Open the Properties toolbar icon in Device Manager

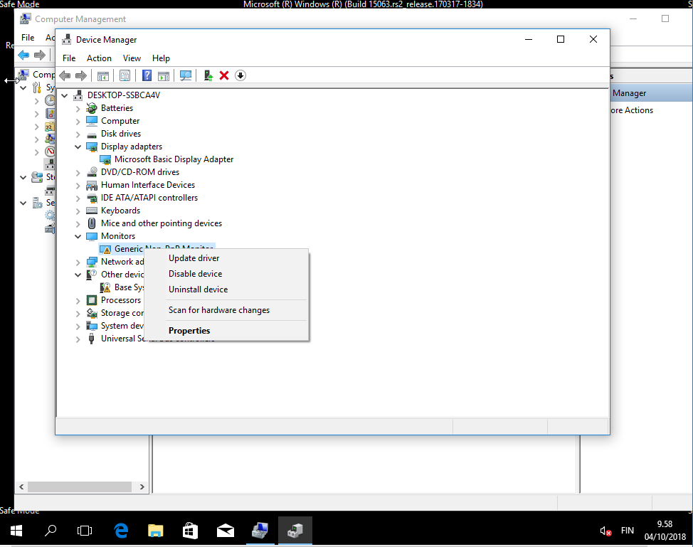tap(125, 75)
